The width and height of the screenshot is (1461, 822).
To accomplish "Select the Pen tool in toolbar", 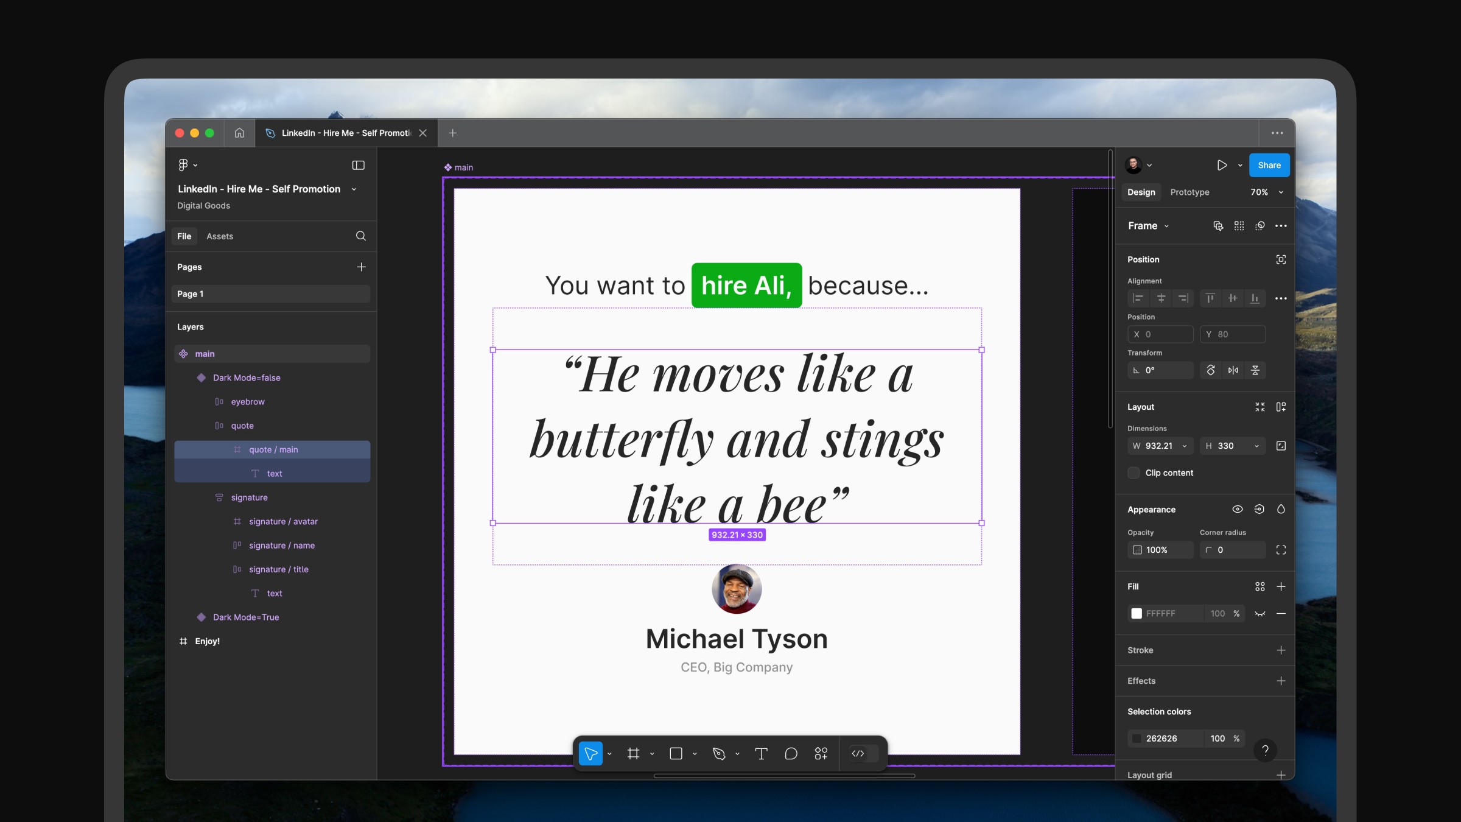I will [719, 754].
